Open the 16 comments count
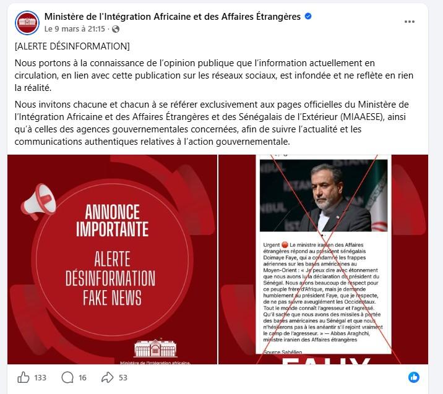The width and height of the screenshot is (443, 394). click(x=82, y=378)
